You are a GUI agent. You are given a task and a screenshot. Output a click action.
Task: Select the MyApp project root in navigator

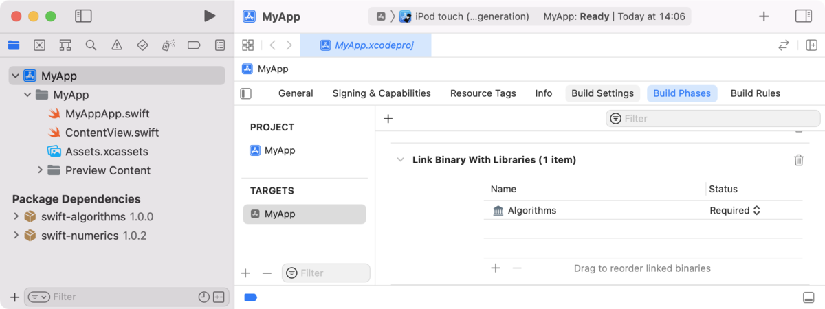pos(117,76)
